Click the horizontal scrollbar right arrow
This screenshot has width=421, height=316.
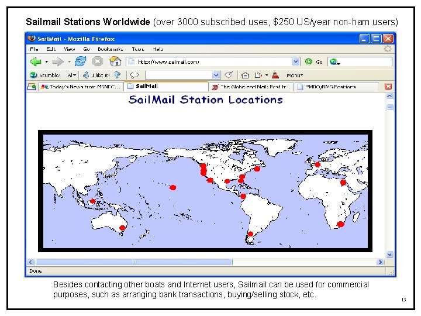[380, 262]
